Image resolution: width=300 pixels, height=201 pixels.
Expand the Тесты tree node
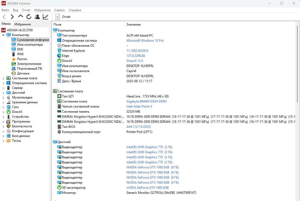coord(3,141)
